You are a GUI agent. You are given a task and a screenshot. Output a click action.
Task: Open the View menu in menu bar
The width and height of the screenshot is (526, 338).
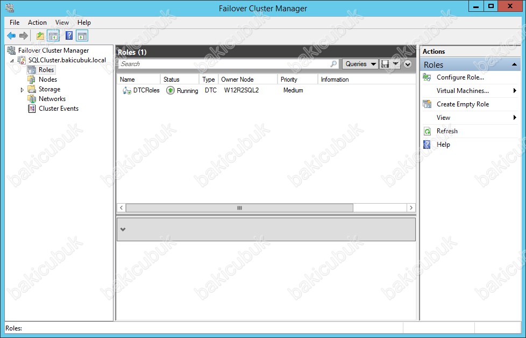[x=62, y=23]
